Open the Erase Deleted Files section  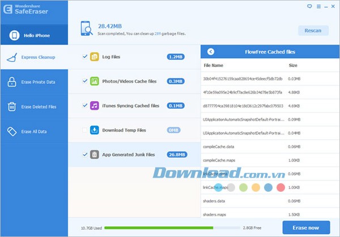(34, 107)
